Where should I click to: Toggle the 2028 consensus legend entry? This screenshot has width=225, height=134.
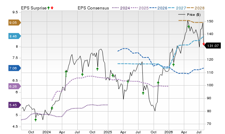click(x=195, y=8)
